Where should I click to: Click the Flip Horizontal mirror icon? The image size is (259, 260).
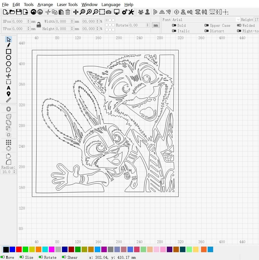click(162, 12)
